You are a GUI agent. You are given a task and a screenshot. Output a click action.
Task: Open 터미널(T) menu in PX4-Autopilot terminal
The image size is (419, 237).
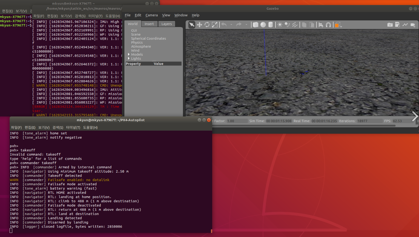73,127
